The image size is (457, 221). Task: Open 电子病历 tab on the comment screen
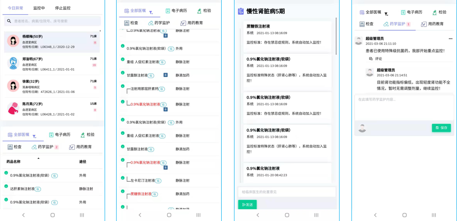pyautogui.click(x=412, y=12)
